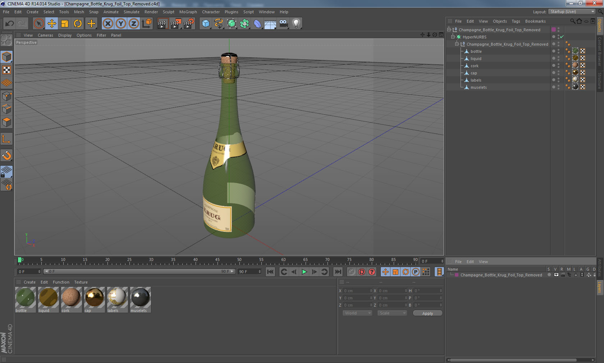604x363 pixels.
Task: Switch to Texture mode icon
Action: (6, 70)
